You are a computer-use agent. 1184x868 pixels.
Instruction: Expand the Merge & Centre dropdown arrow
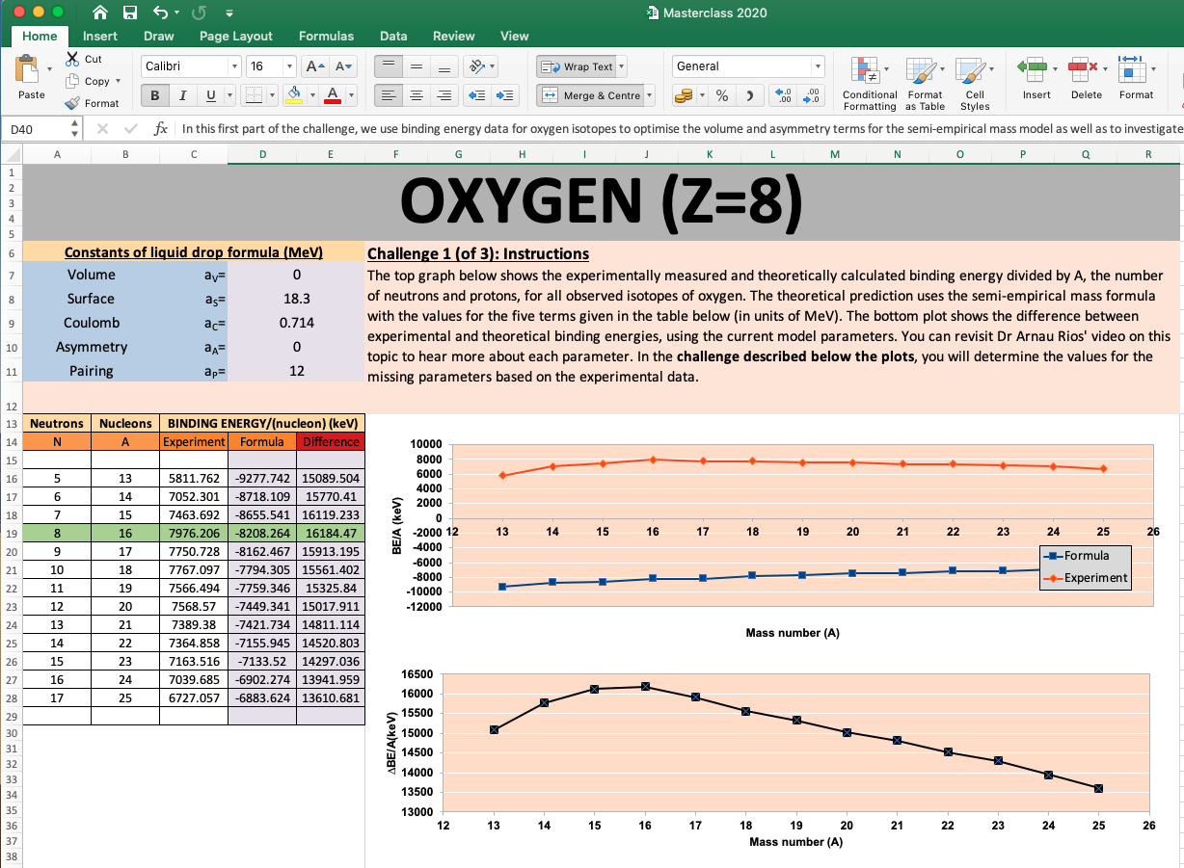coord(649,95)
